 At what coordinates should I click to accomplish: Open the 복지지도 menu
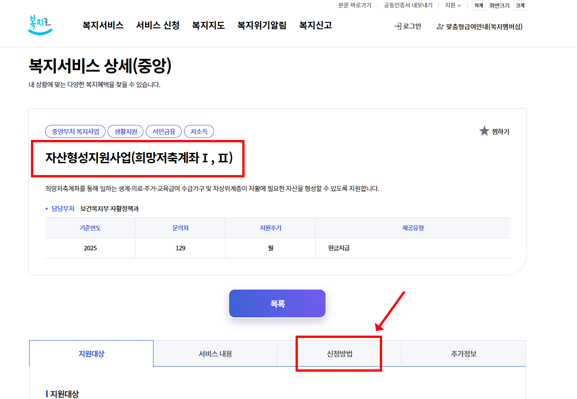208,26
